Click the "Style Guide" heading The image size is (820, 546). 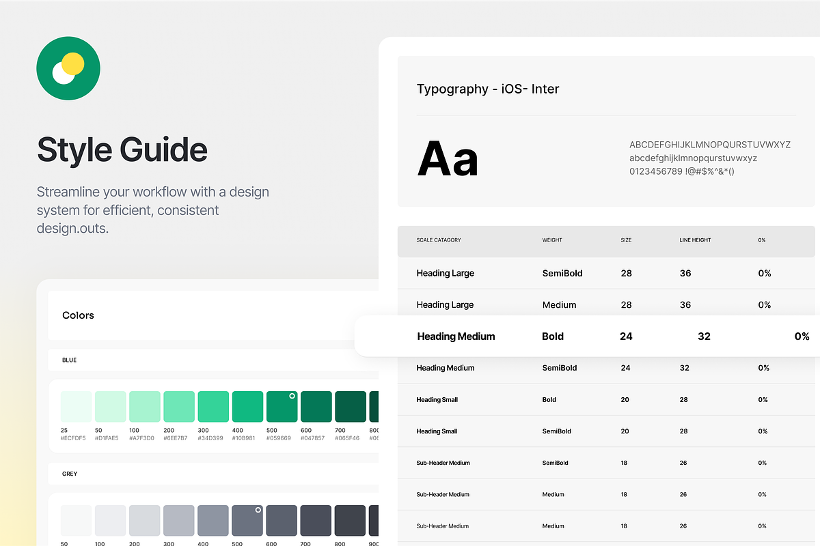(x=122, y=150)
